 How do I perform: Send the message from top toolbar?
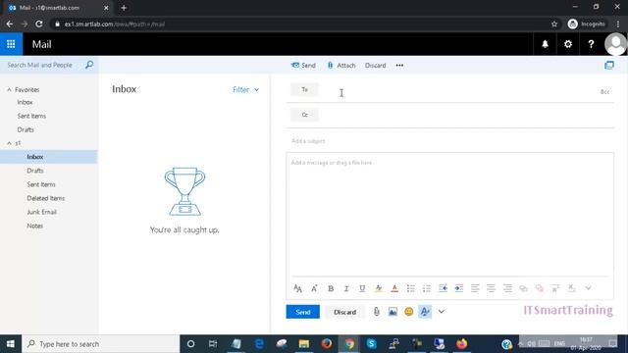(303, 66)
